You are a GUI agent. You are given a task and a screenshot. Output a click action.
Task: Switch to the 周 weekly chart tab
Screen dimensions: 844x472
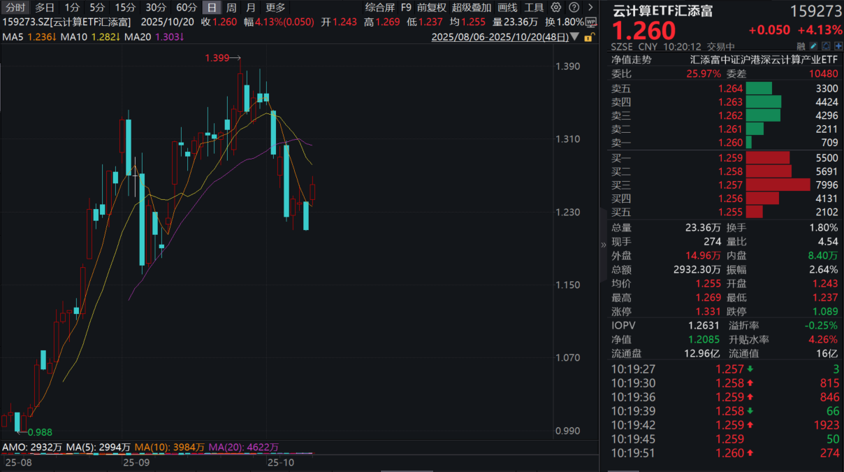click(231, 8)
